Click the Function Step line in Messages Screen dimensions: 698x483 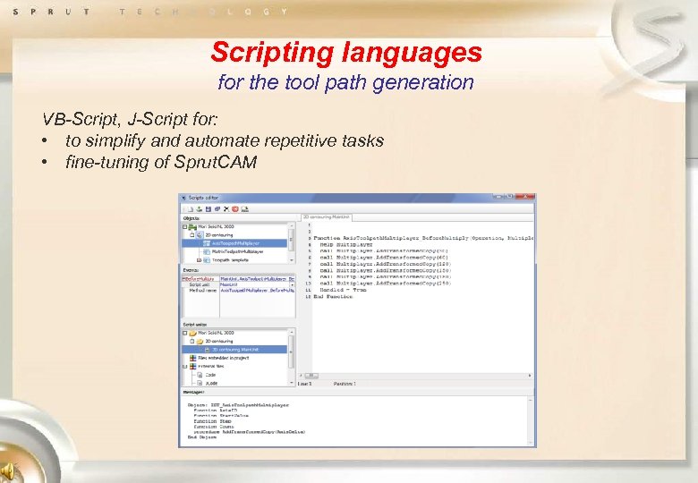[x=212, y=420]
